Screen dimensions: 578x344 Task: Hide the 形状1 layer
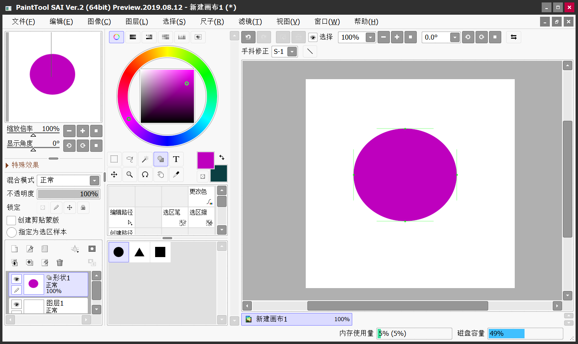tap(16, 279)
